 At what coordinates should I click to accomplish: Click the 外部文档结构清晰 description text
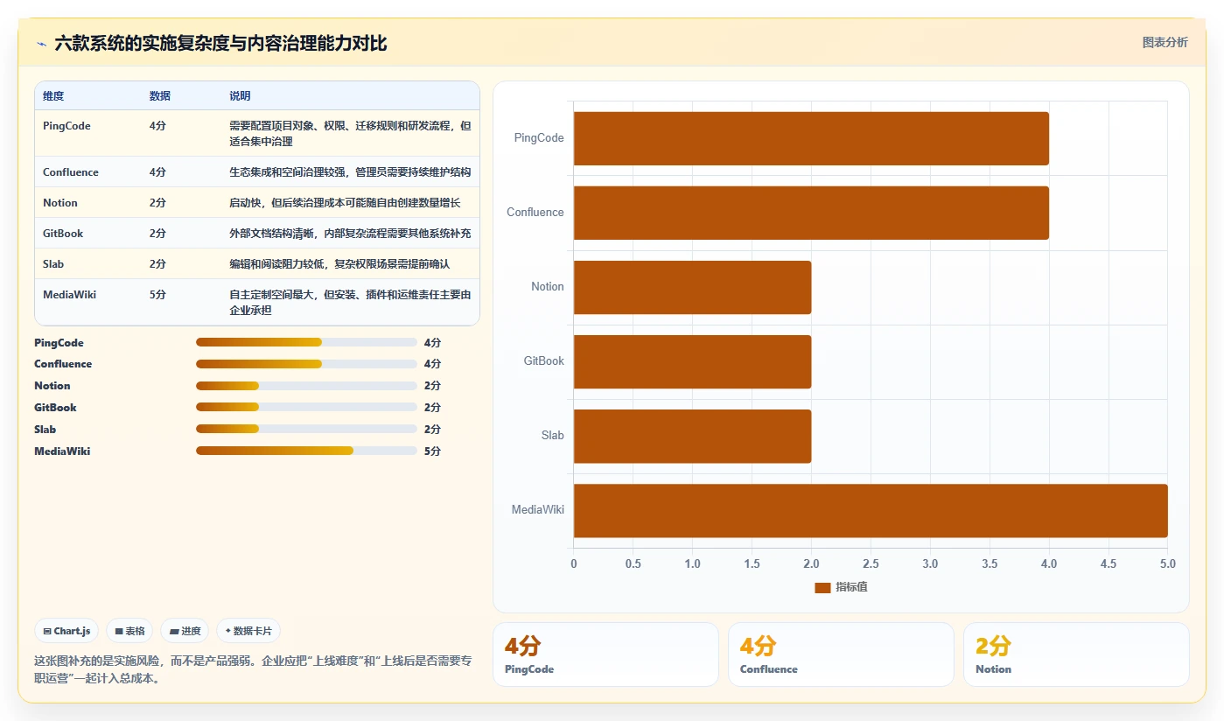[350, 234]
